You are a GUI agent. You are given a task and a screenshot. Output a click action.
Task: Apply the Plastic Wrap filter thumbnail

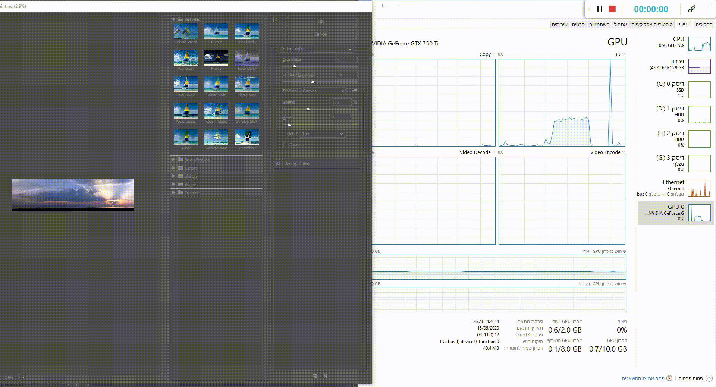coord(246,84)
